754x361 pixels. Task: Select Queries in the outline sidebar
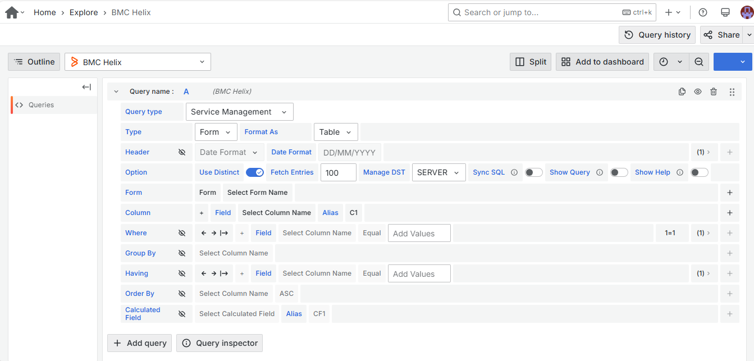tap(54, 105)
